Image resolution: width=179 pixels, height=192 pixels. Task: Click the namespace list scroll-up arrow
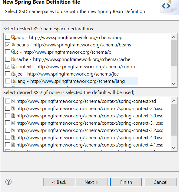click(x=174, y=37)
